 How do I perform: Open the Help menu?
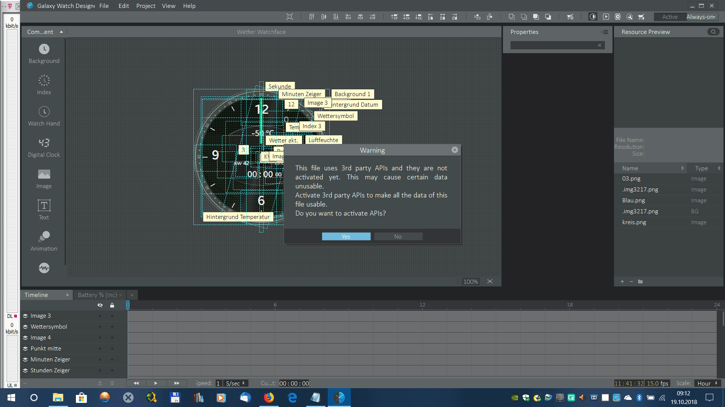pos(189,6)
